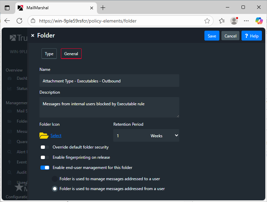Enable fingerprinting on release toggle
Screen dimensions: 267x202
[45, 157]
